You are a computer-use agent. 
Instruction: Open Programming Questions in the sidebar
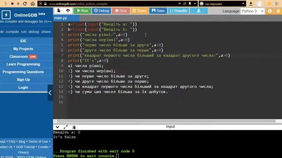tap(23, 72)
